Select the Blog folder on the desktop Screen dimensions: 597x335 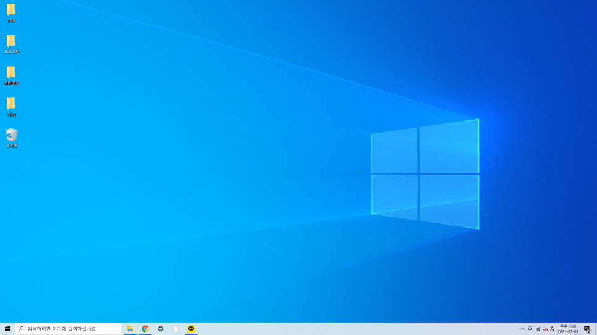(11, 107)
